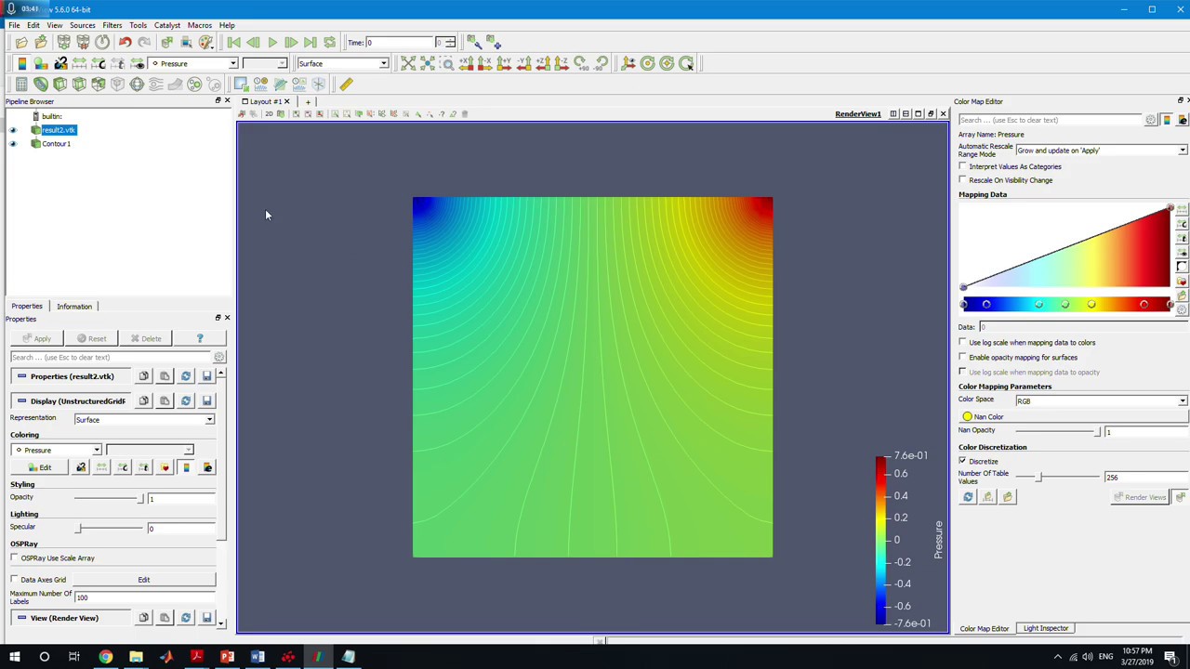Image resolution: width=1190 pixels, height=669 pixels.
Task: Click Number Of Table Values slider
Action: pyautogui.click(x=1057, y=477)
